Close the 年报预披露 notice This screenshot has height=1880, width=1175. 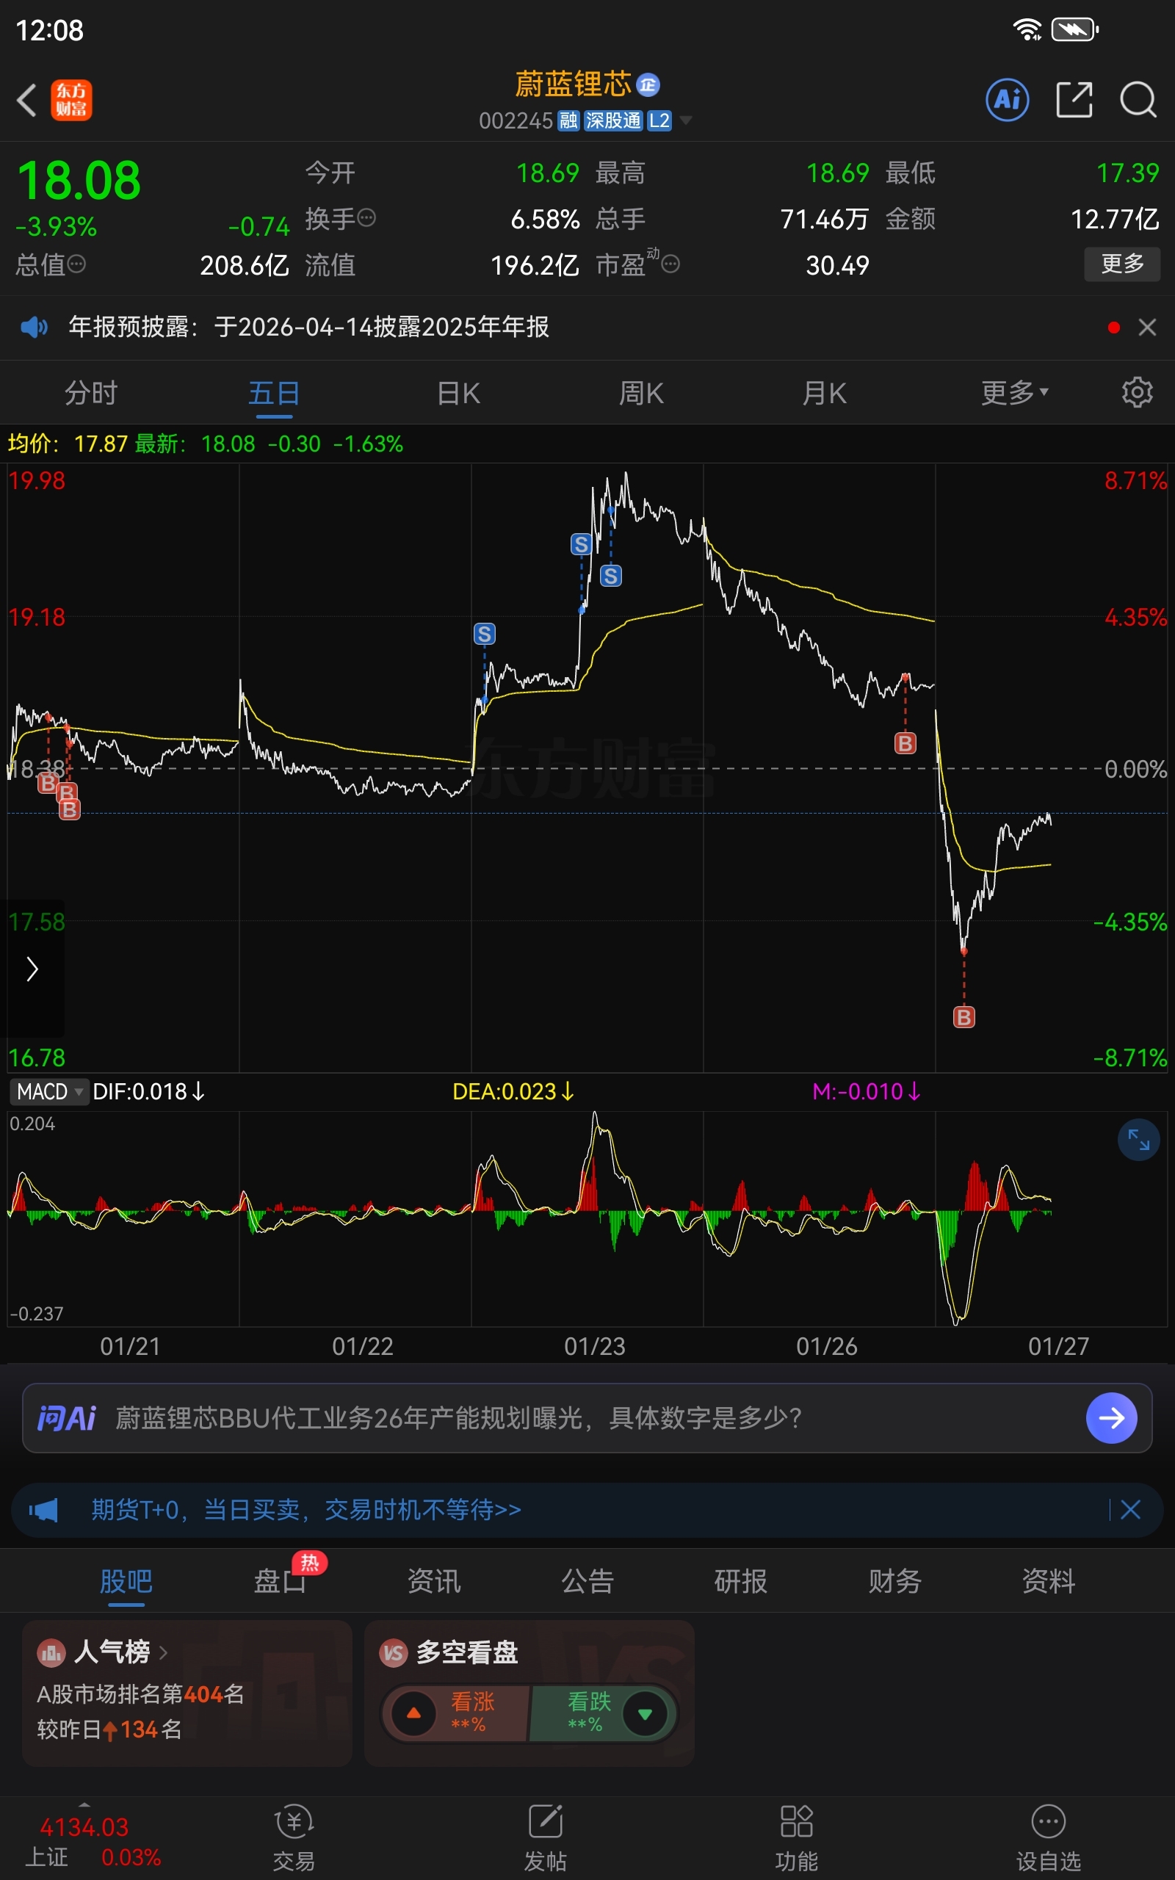[x=1147, y=327]
